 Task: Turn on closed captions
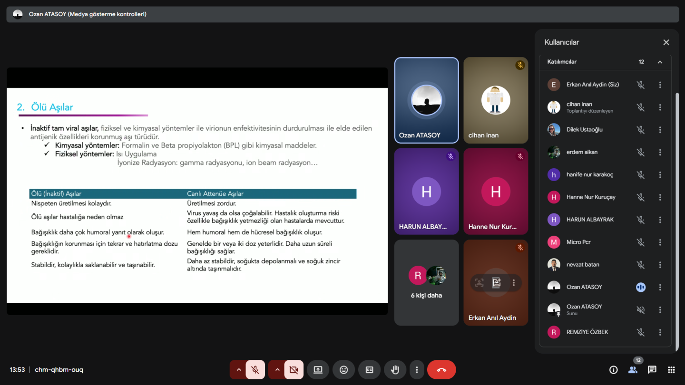click(369, 370)
